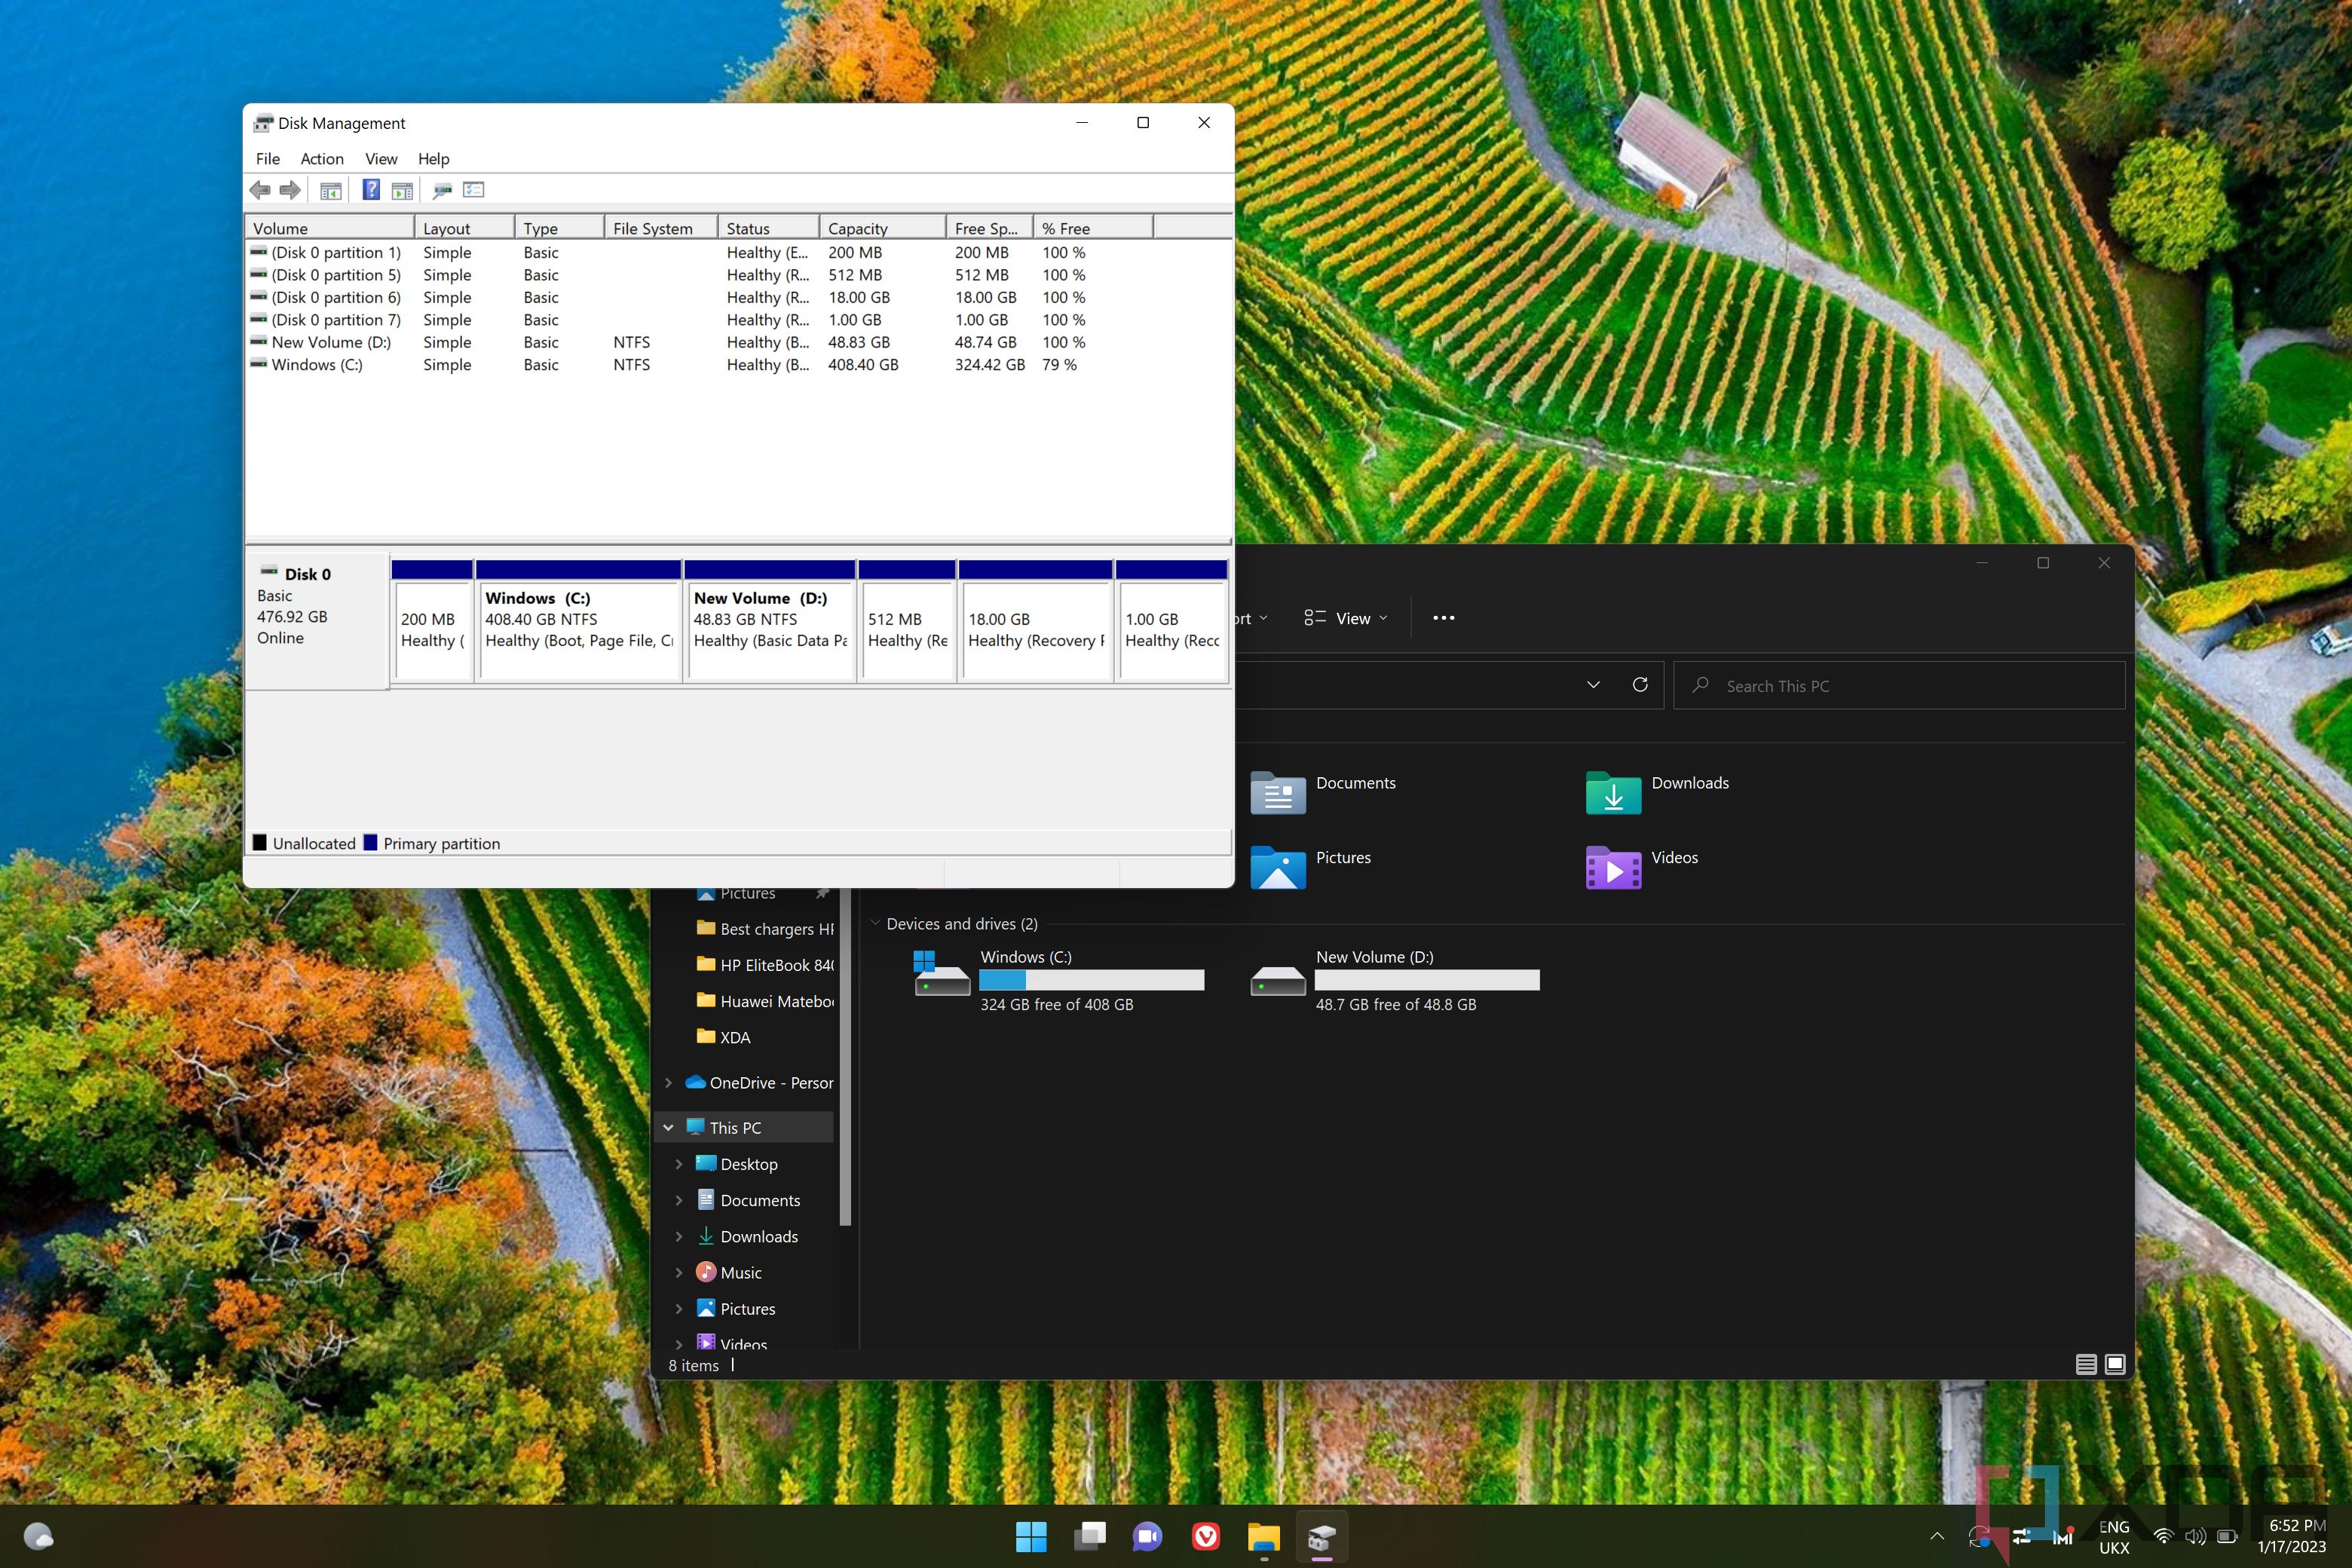The image size is (2352, 1568).
Task: Sort by the File System column header
Action: (661, 228)
